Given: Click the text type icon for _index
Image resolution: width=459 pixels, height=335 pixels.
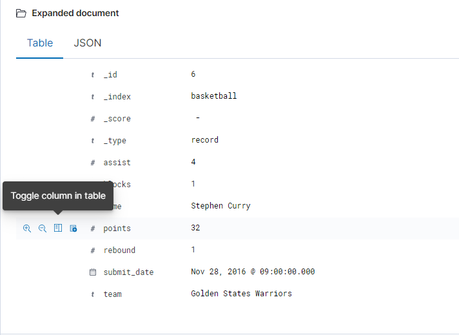Looking at the screenshot, I should [93, 97].
